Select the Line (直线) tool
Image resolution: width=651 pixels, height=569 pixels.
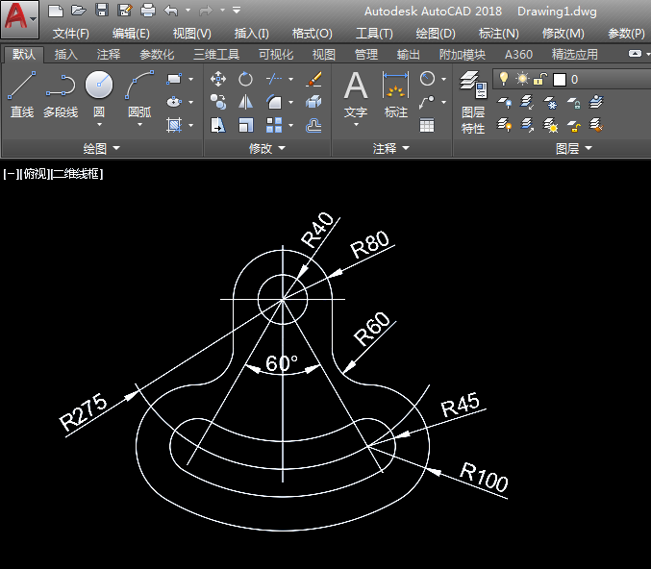click(21, 94)
